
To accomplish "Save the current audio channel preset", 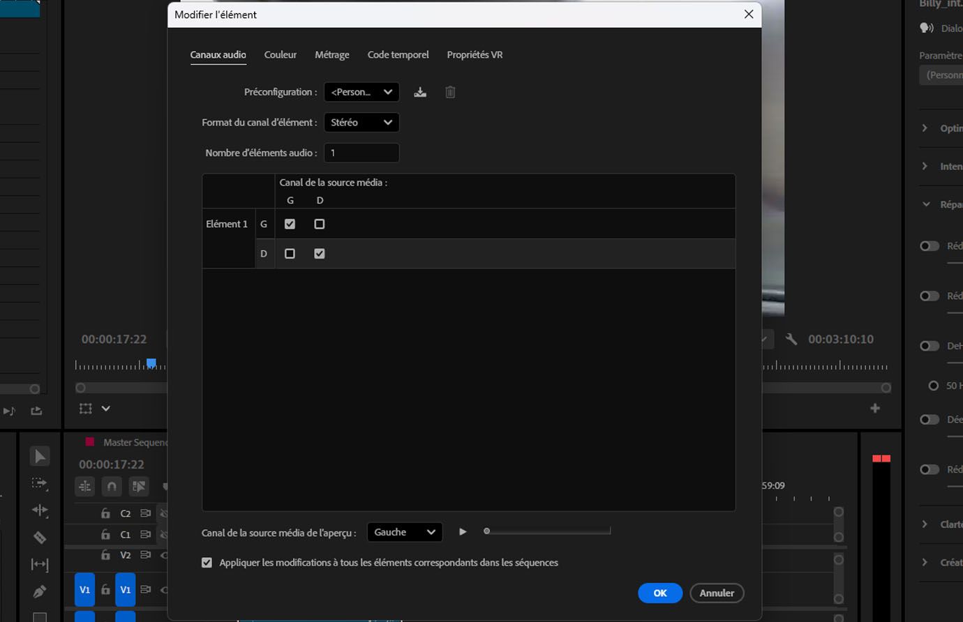I will 420,91.
